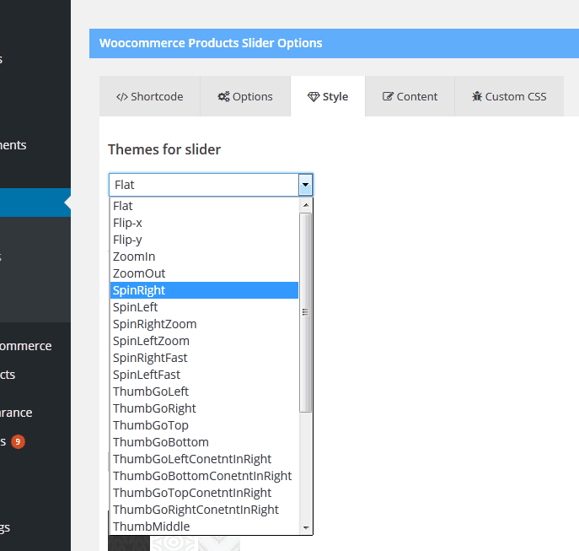Click the diamond icon on Style tab
Image resolution: width=579 pixels, height=551 pixels.
point(314,97)
